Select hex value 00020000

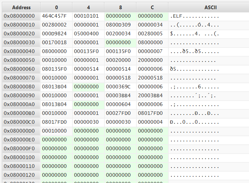120,60
